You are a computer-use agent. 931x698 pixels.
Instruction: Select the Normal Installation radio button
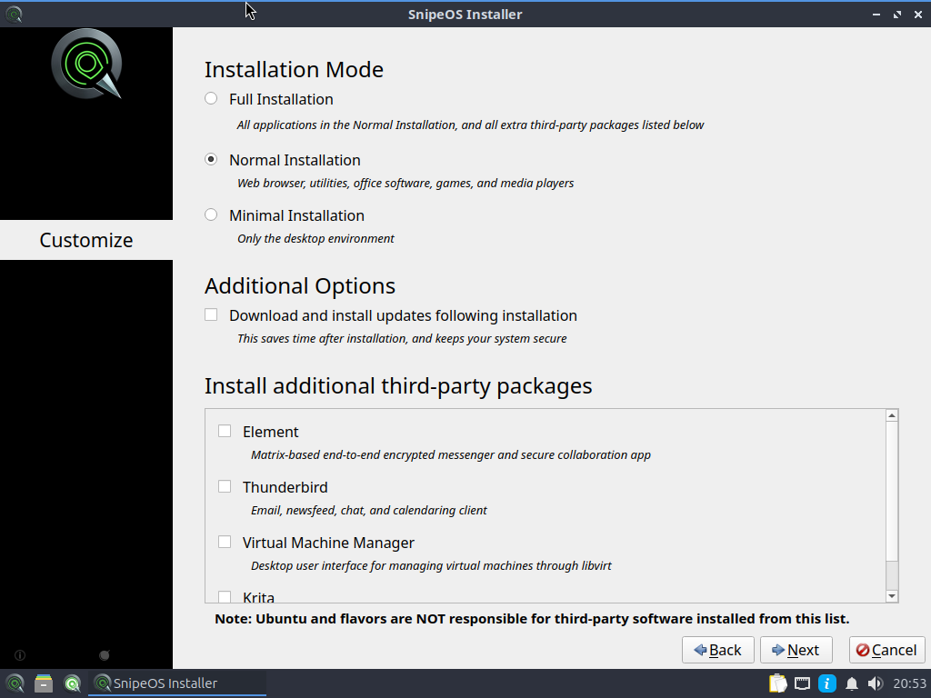coord(211,159)
